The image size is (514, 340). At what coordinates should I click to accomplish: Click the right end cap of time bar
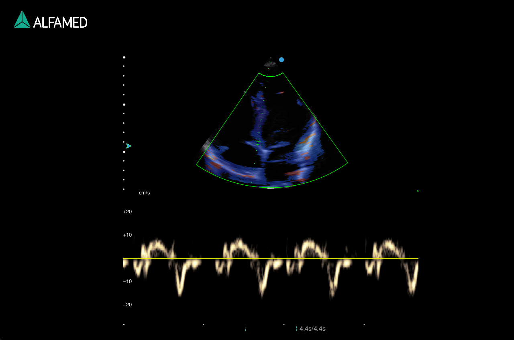coord(296,329)
